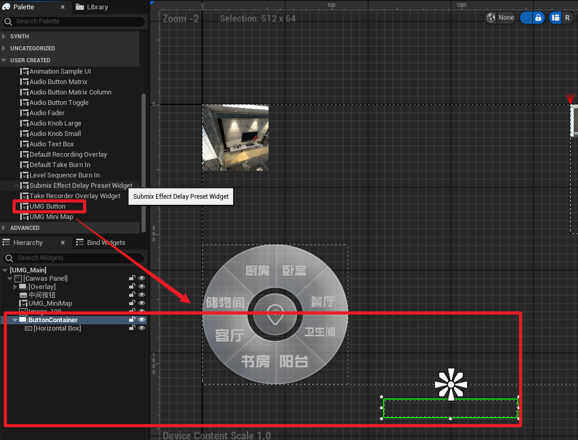Select 中间按钮 in hierarchy
578x440 pixels.
42,295
